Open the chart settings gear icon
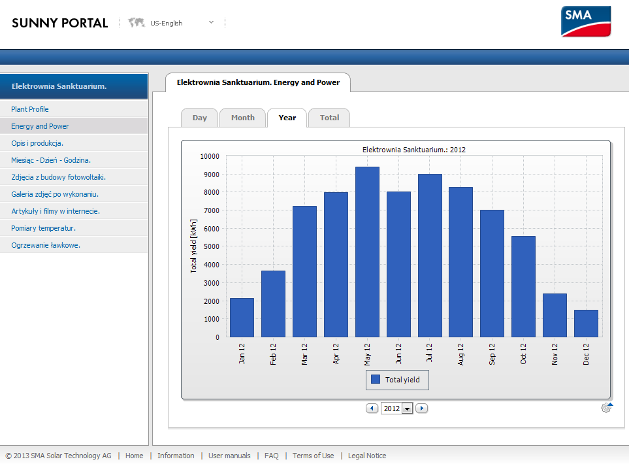Screen dimensions: 629x468 coord(607,408)
